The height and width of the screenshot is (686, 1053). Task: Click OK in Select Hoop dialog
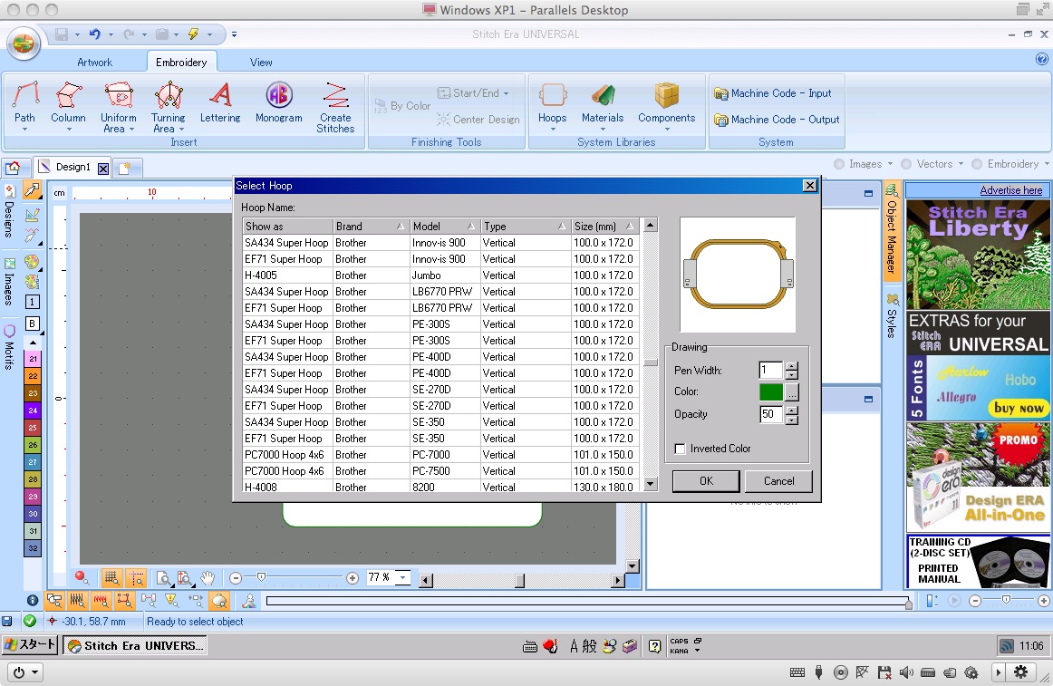click(x=706, y=481)
